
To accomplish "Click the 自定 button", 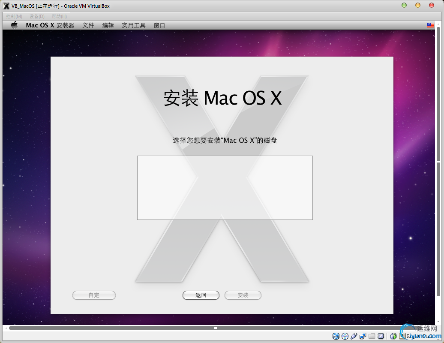I will (94, 295).
